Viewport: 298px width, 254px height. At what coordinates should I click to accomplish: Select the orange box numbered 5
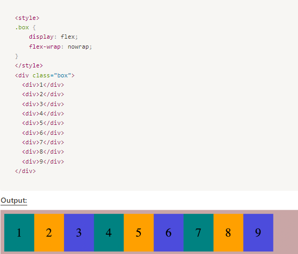[x=139, y=233]
